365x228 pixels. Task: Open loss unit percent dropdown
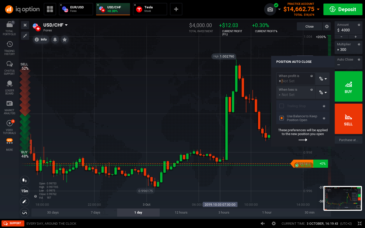coord(323,92)
